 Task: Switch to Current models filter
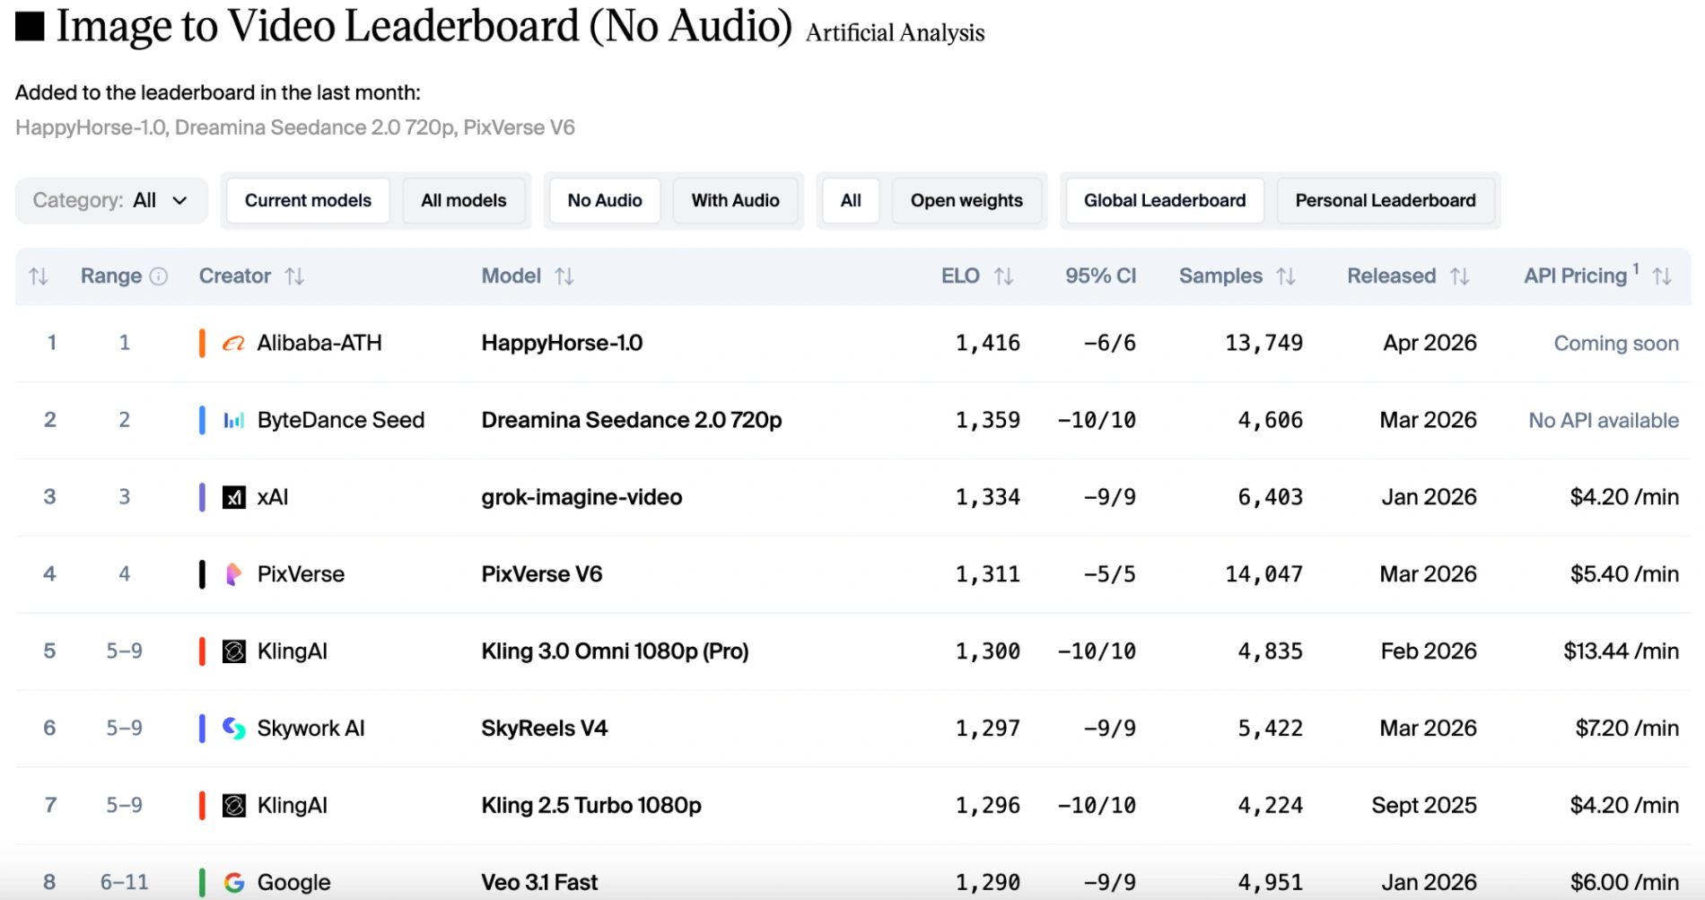tap(308, 200)
